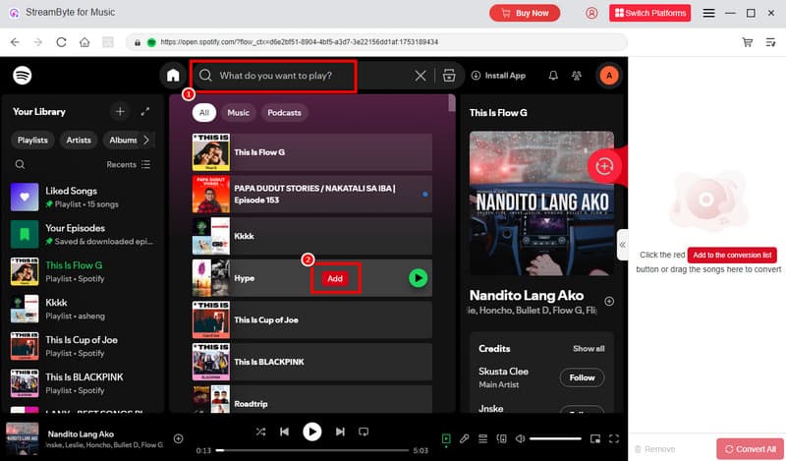
Task: Click the Remove button
Action: click(x=654, y=449)
